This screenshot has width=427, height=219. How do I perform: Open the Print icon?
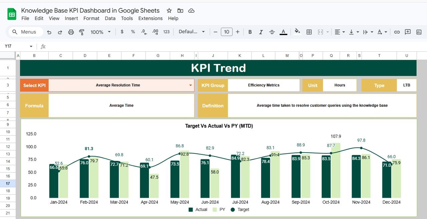(x=71, y=32)
